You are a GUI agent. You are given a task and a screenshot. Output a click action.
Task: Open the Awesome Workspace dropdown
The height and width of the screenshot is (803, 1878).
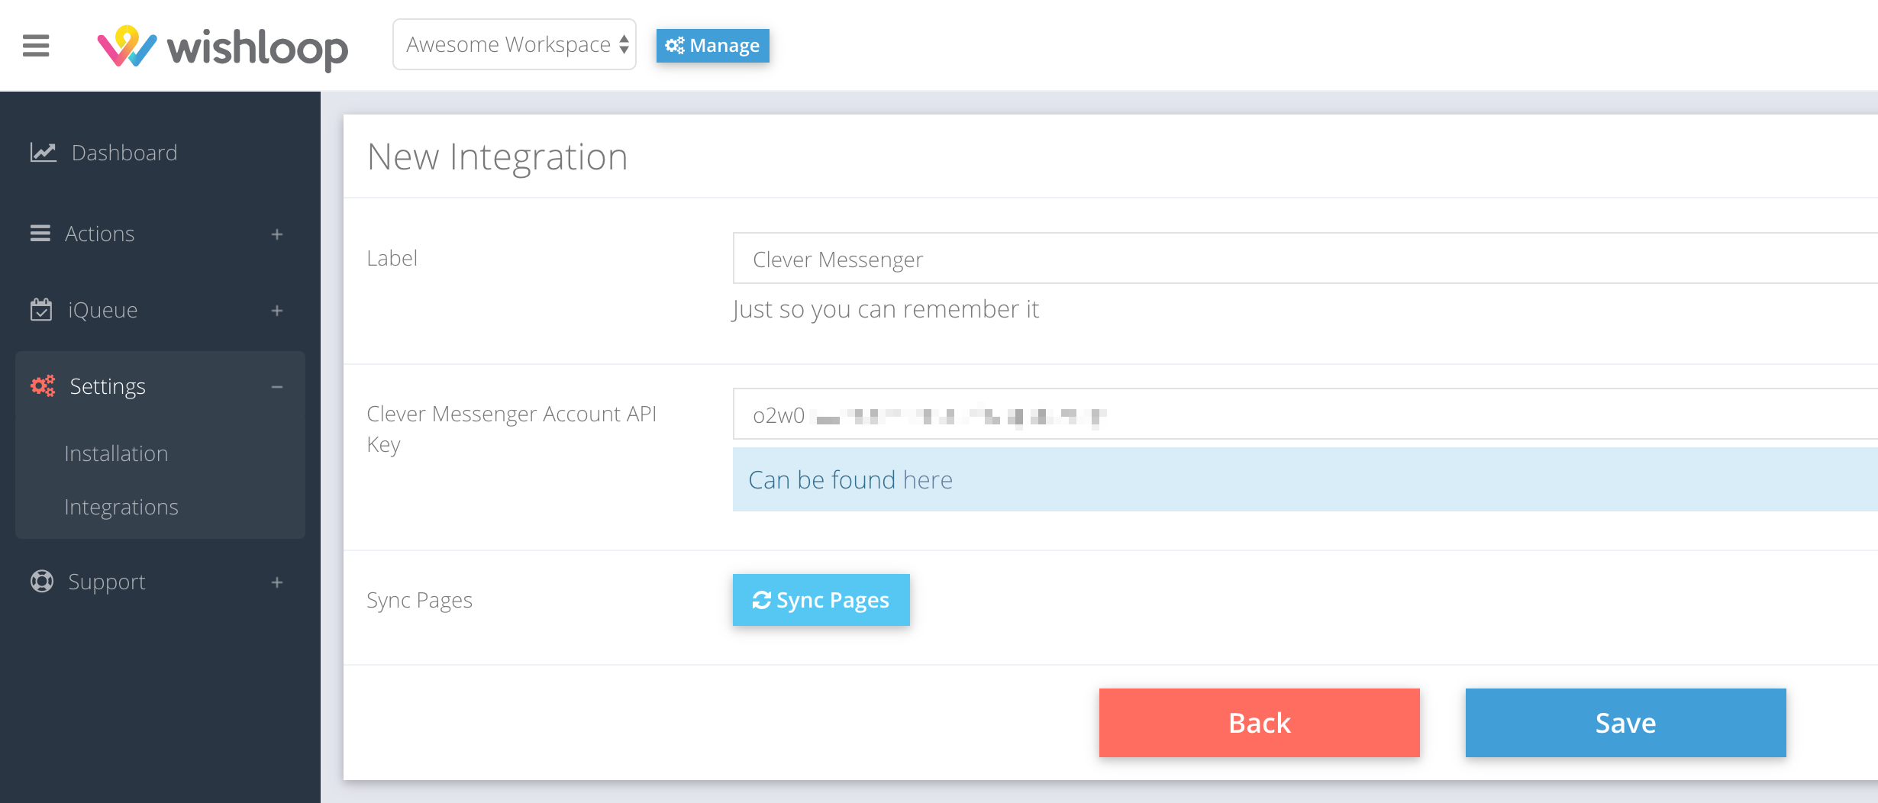pyautogui.click(x=515, y=45)
